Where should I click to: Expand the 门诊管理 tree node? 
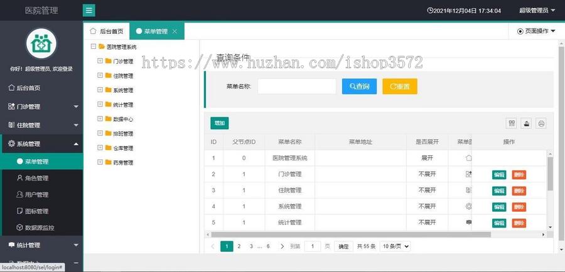[x=100, y=61]
